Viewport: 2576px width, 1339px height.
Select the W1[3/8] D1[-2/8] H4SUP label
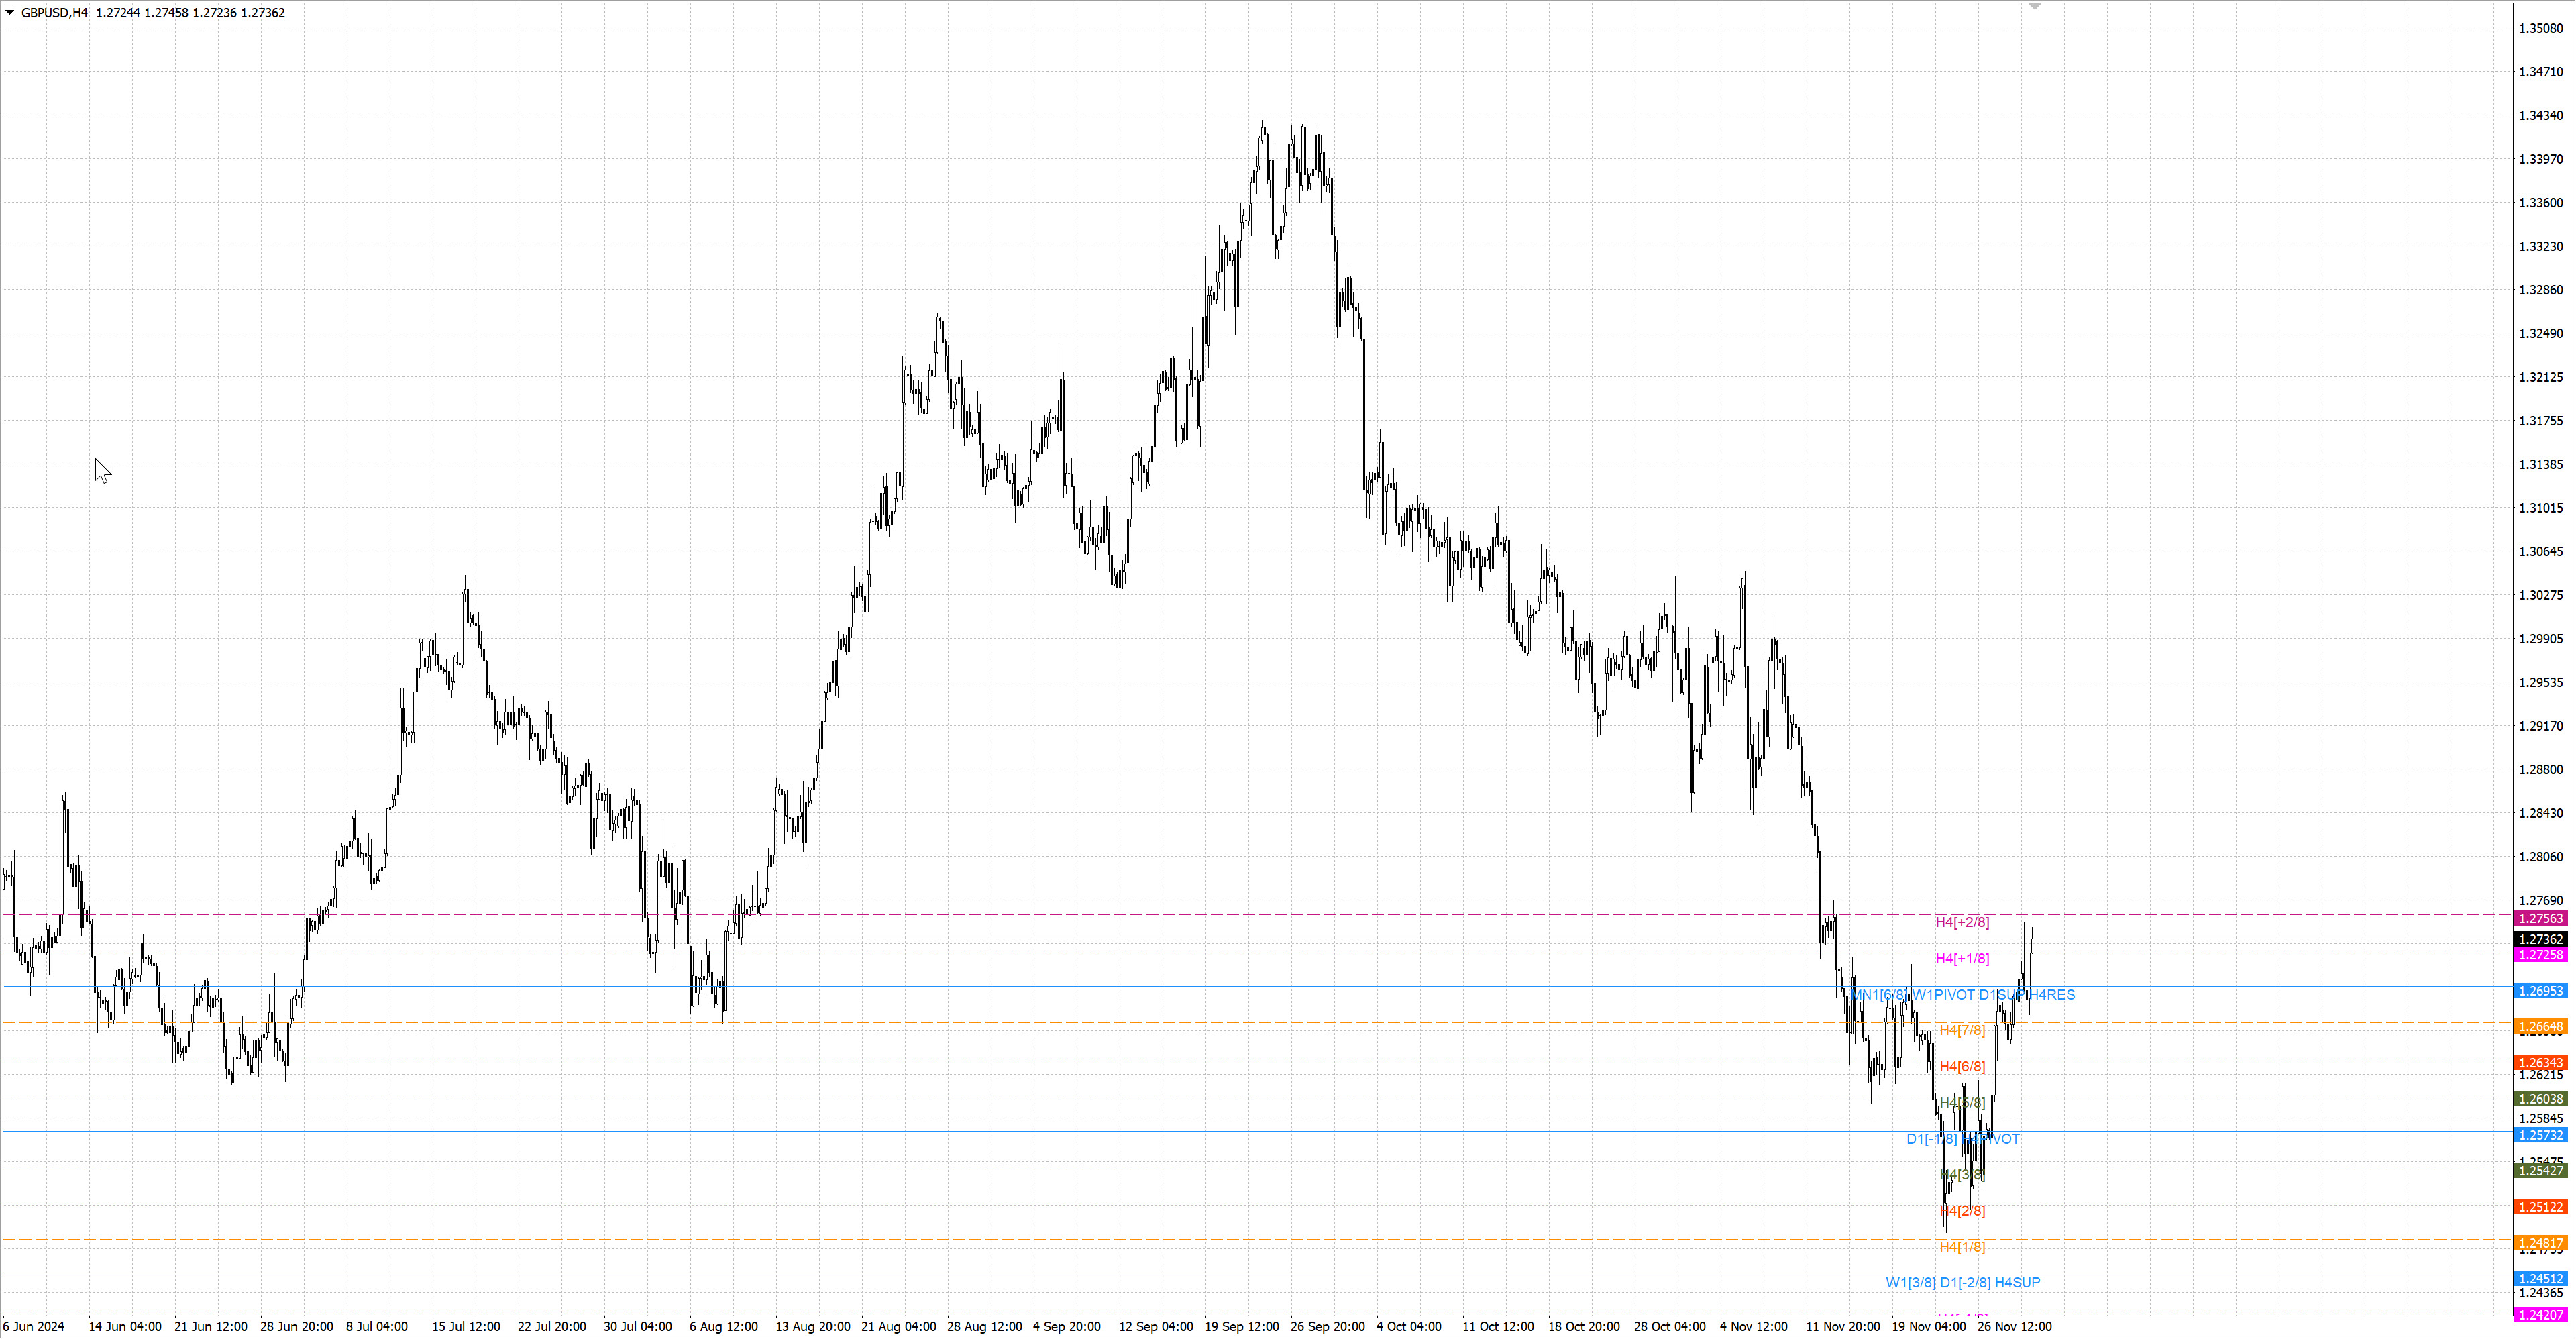tap(1962, 1282)
